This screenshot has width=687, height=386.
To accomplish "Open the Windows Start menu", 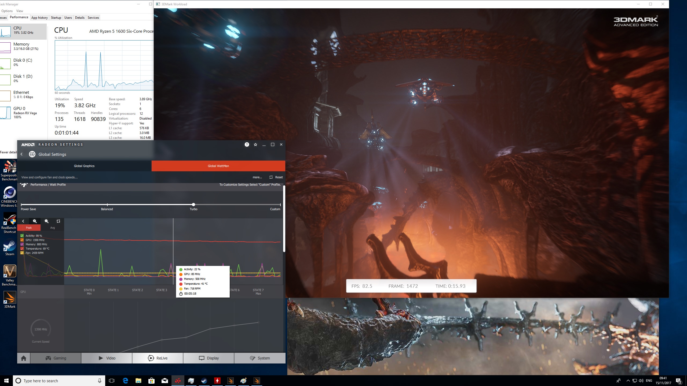I will click(6, 381).
